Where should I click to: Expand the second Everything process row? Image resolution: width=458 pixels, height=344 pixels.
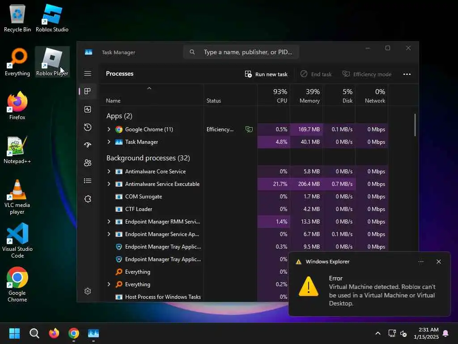[x=109, y=284]
